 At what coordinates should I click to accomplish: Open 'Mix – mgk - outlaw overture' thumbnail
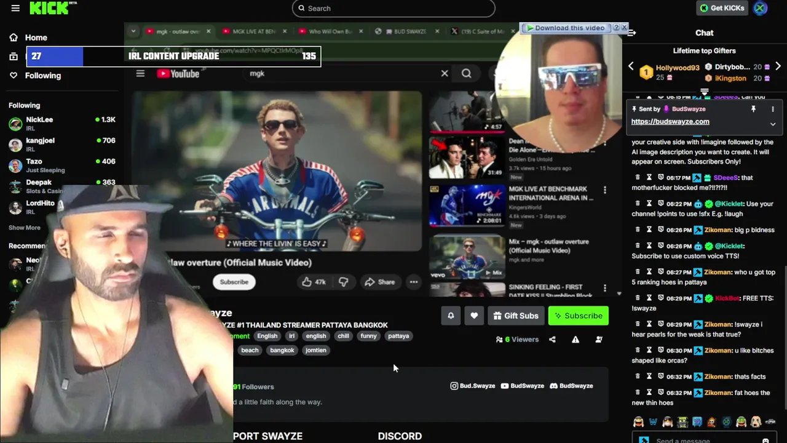point(467,257)
